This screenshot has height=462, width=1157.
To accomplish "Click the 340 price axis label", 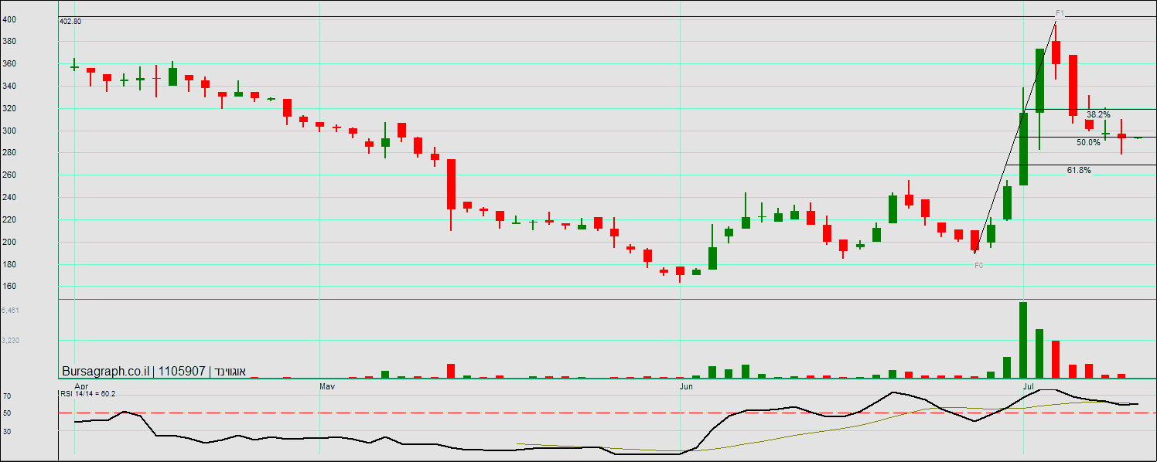I will coord(9,87).
